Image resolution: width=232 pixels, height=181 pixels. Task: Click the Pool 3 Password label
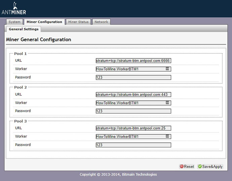(23, 145)
